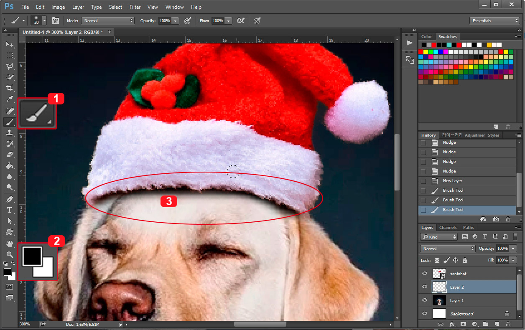
Task: Delete layer using Layers trash icon
Action: (x=508, y=324)
